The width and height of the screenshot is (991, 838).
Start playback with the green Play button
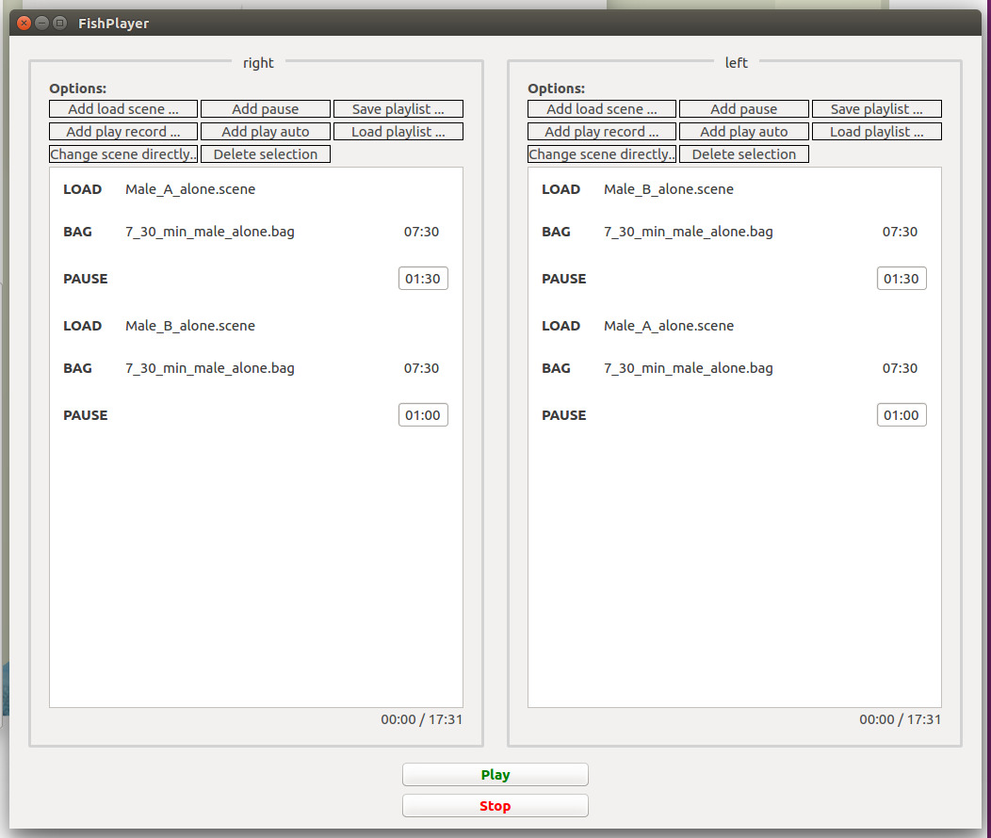point(495,774)
